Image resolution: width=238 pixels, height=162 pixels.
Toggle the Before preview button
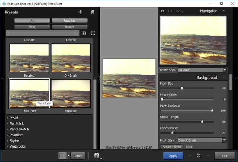coord(78,156)
